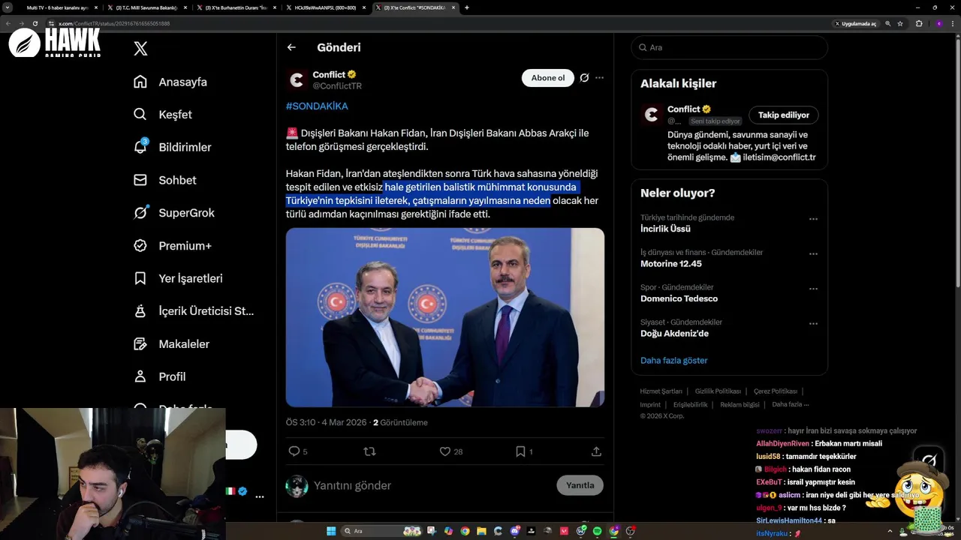Open the X logo home icon
The height and width of the screenshot is (540, 961).
140,49
